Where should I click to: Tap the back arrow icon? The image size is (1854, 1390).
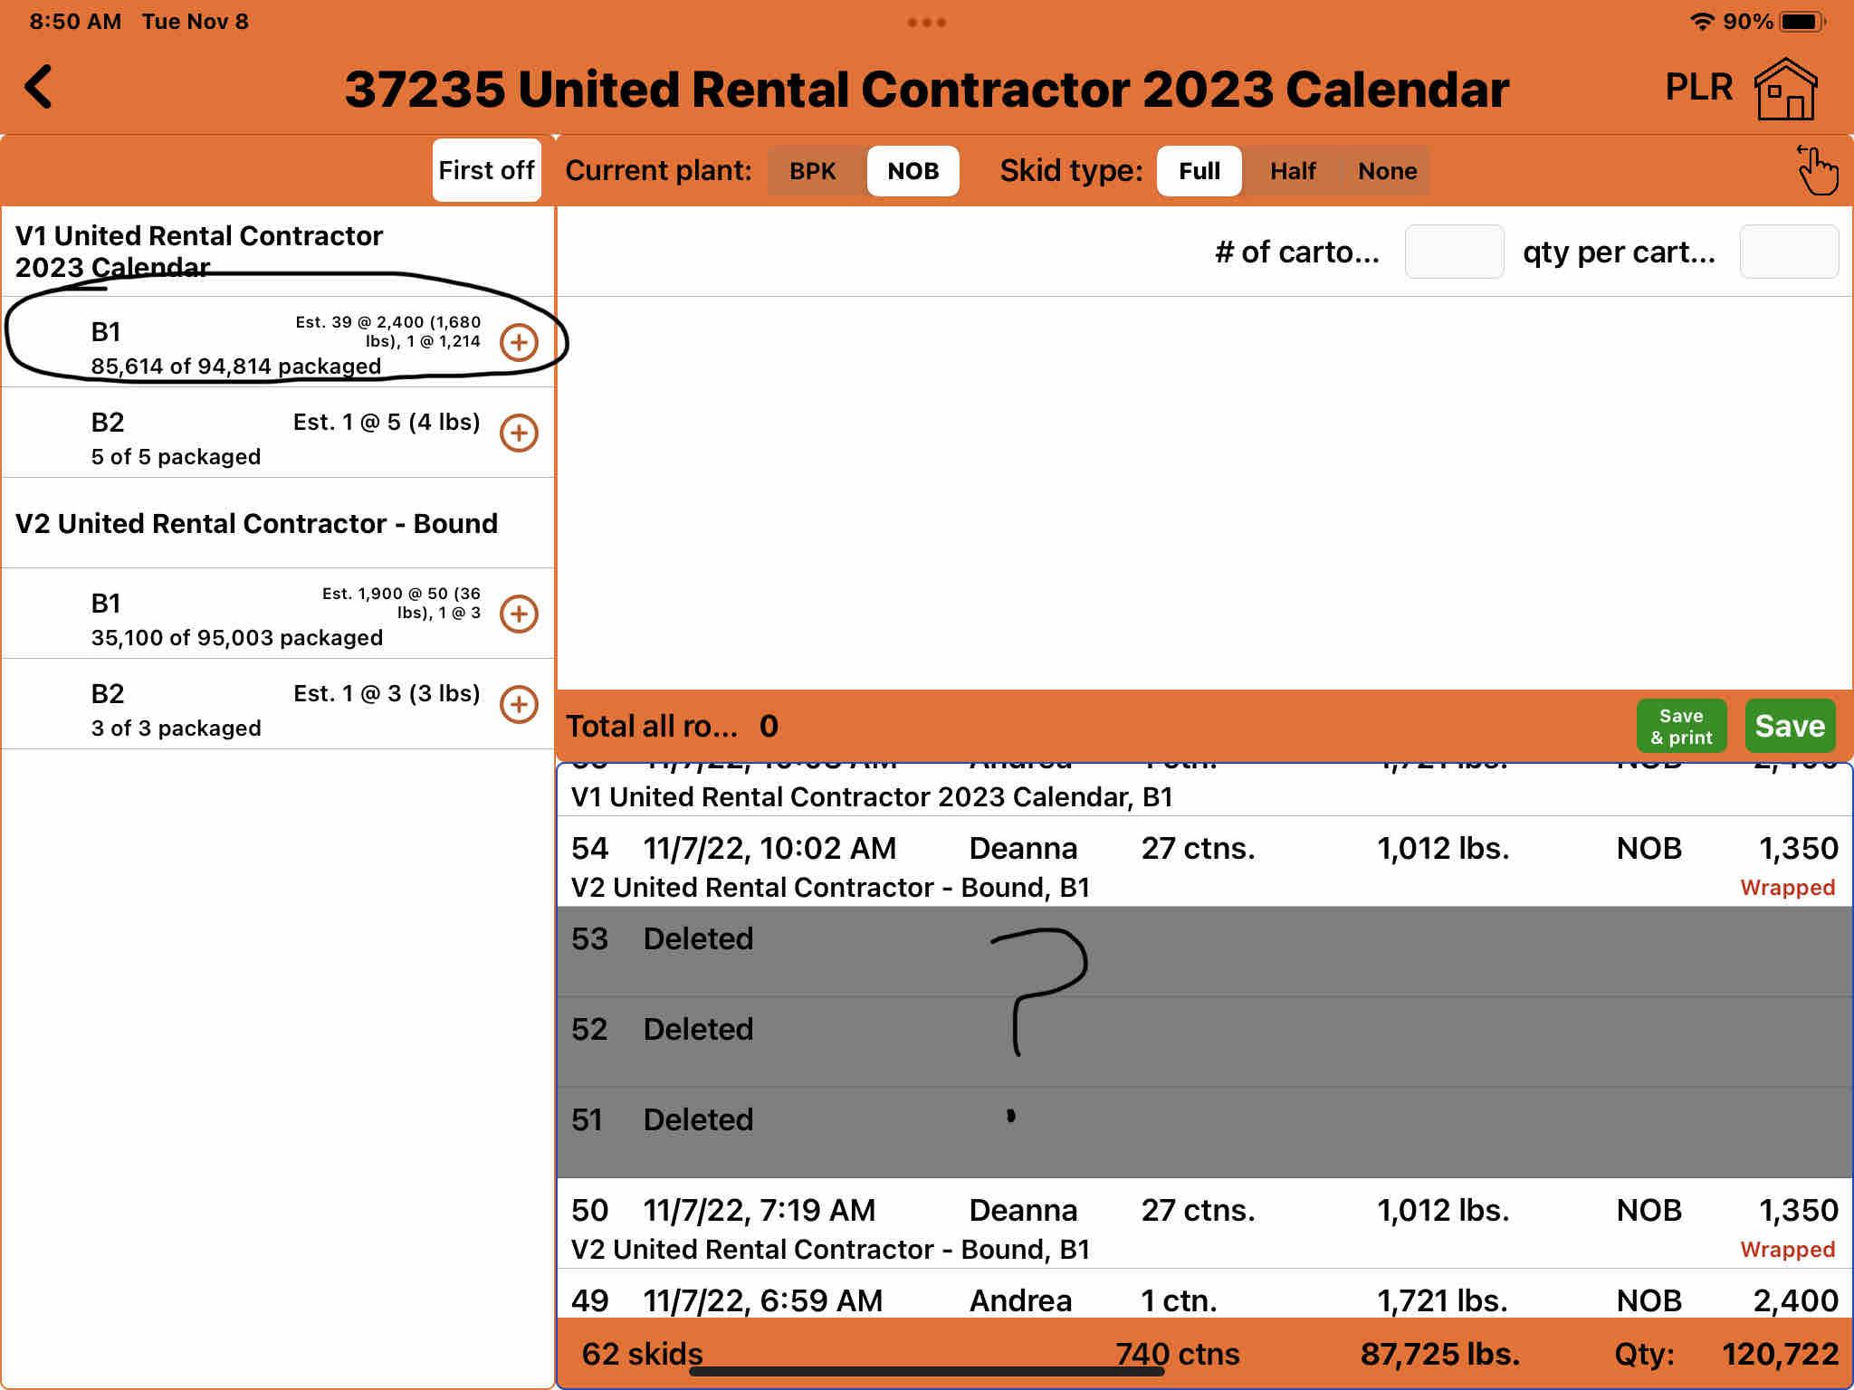click(39, 88)
